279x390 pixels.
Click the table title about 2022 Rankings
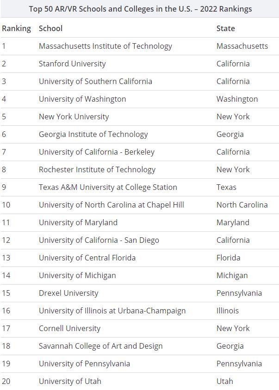(140, 9)
